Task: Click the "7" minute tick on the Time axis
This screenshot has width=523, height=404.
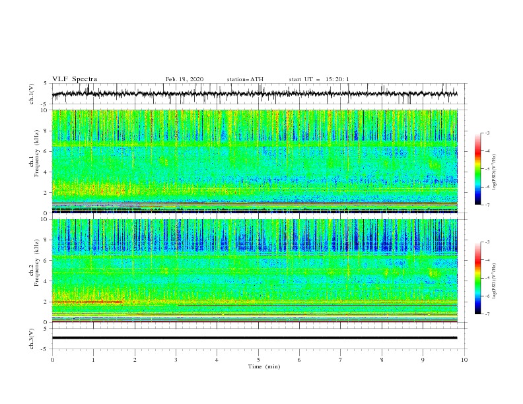Action: [341, 360]
